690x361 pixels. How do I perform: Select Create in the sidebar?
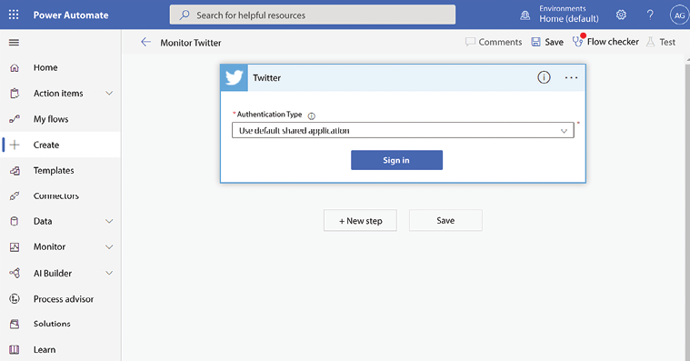(x=46, y=145)
